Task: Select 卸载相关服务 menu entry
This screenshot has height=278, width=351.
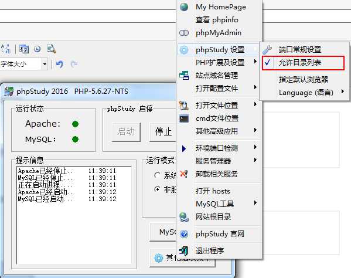Action: pyautogui.click(x=219, y=174)
